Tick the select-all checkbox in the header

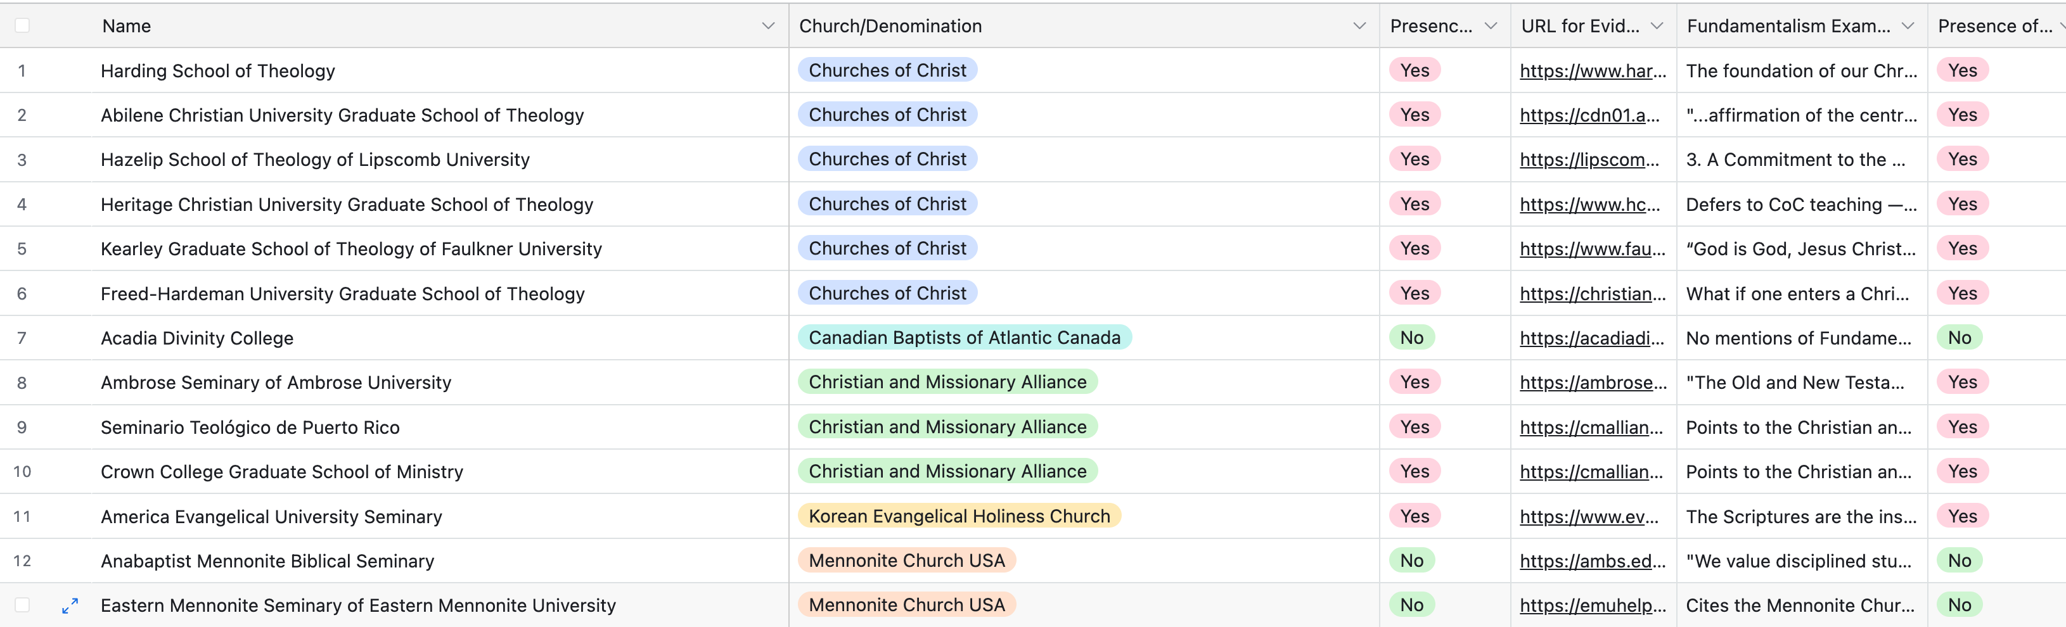tap(22, 26)
